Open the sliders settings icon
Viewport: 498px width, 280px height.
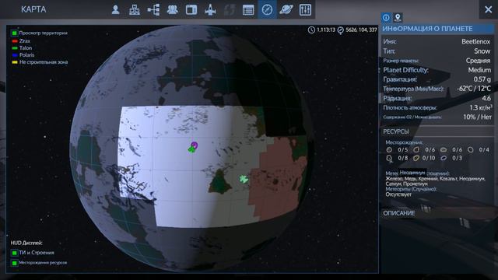(305, 9)
